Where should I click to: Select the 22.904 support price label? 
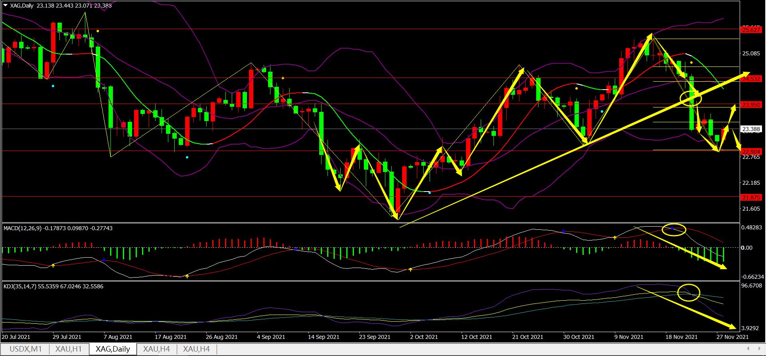[750, 151]
